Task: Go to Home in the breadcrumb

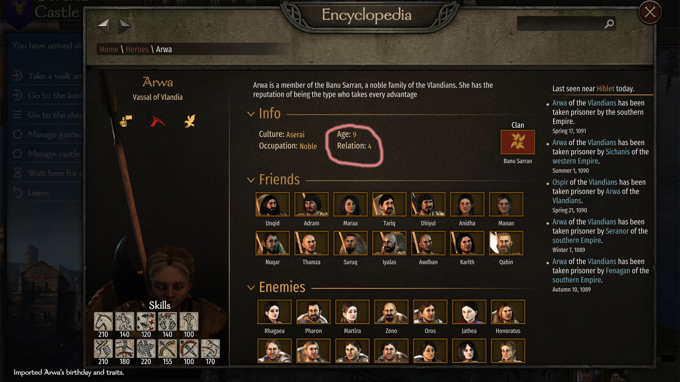Action: coord(109,49)
